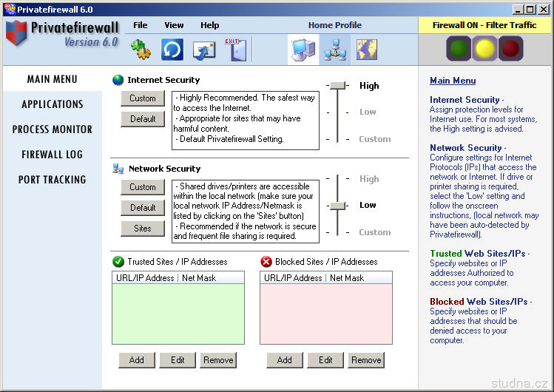The height and width of the screenshot is (392, 554).
Task: Click Default button under Network Security
Action: 143,208
